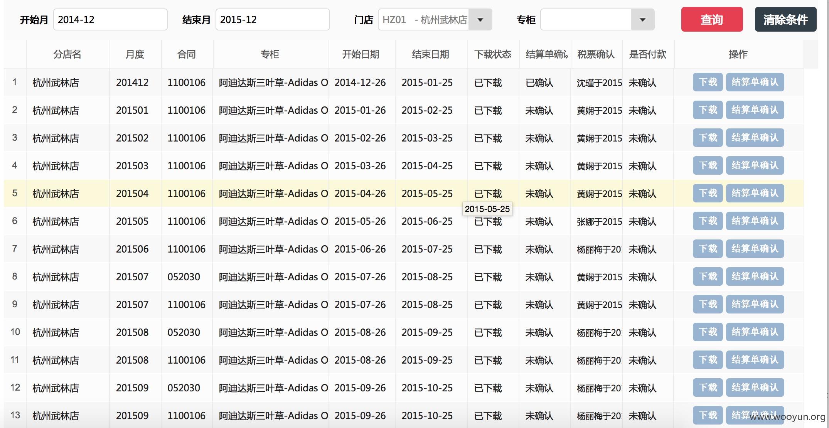This screenshot has height=428, width=829.
Task: Focus the 开始月 input with 2014-12
Action: point(110,20)
